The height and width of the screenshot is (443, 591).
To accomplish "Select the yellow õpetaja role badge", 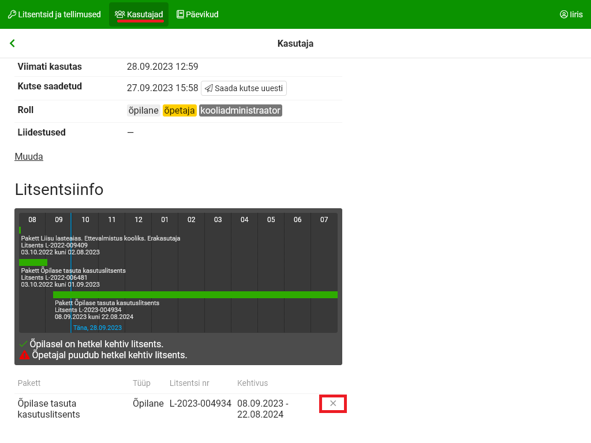I will pyautogui.click(x=179, y=110).
